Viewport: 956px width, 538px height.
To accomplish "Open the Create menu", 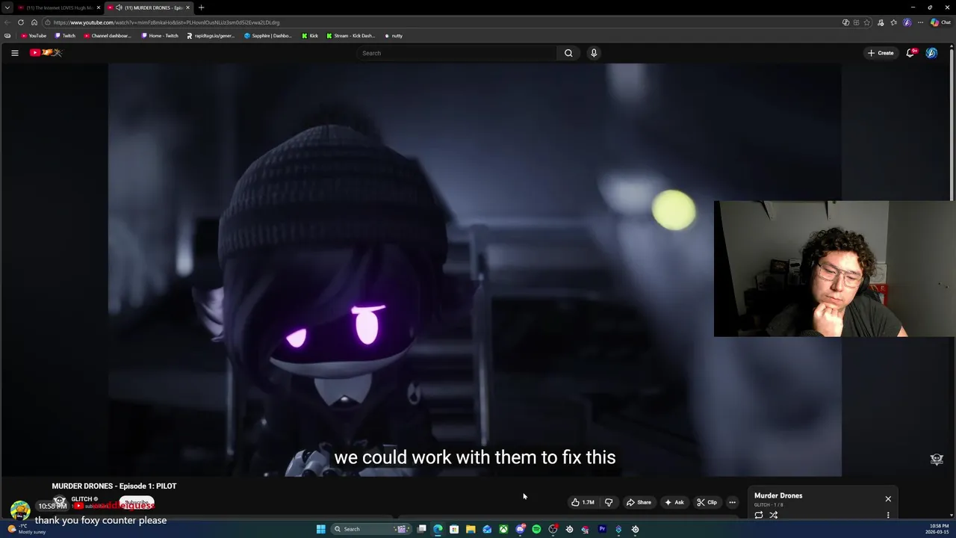I will click(881, 53).
